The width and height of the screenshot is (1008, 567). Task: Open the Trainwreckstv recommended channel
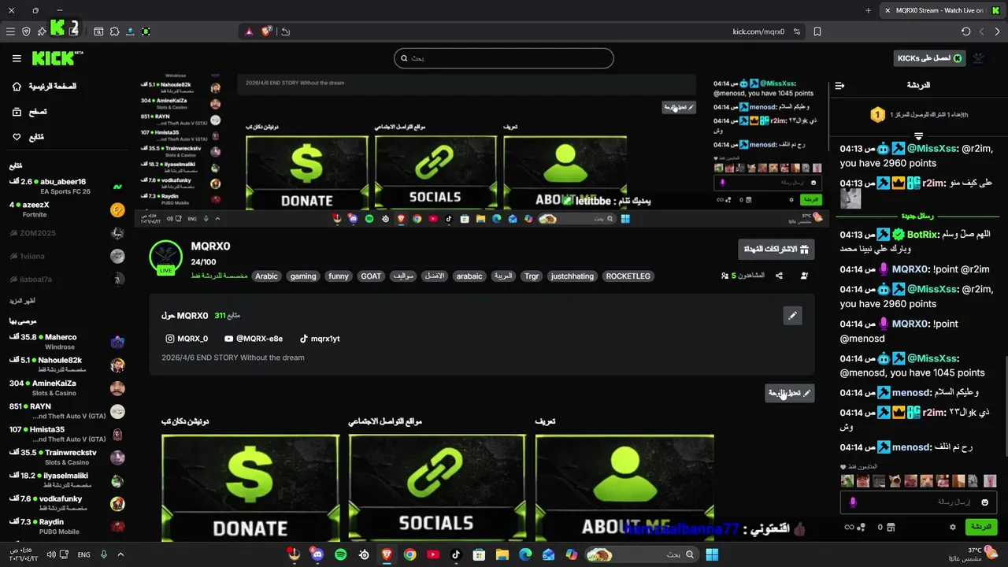(67, 457)
